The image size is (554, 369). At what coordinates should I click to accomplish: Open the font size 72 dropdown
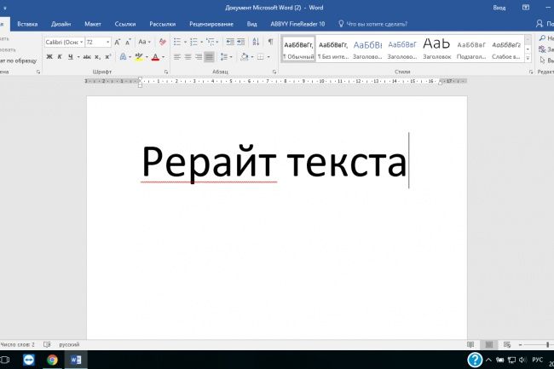click(x=107, y=42)
